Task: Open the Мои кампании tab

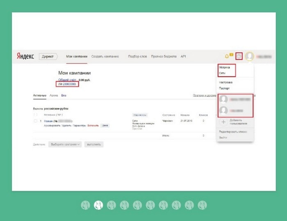Action: (77, 56)
